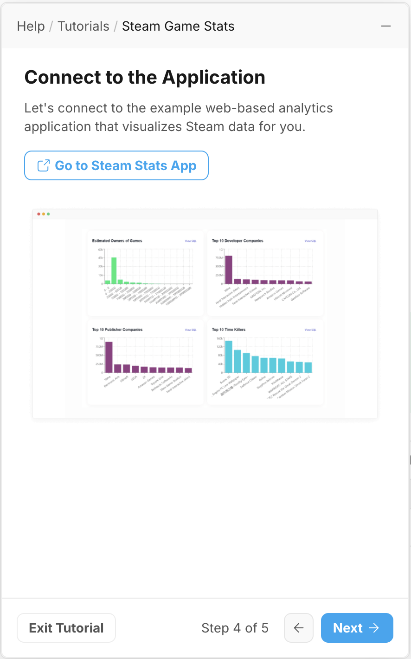Viewport: 411px width, 659px height.
Task: Click the Top 10 Publisher Companies chart
Action: coord(145,362)
